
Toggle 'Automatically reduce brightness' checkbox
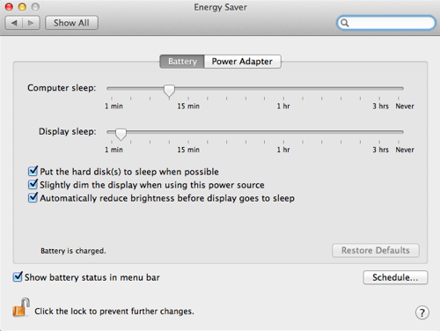33,197
